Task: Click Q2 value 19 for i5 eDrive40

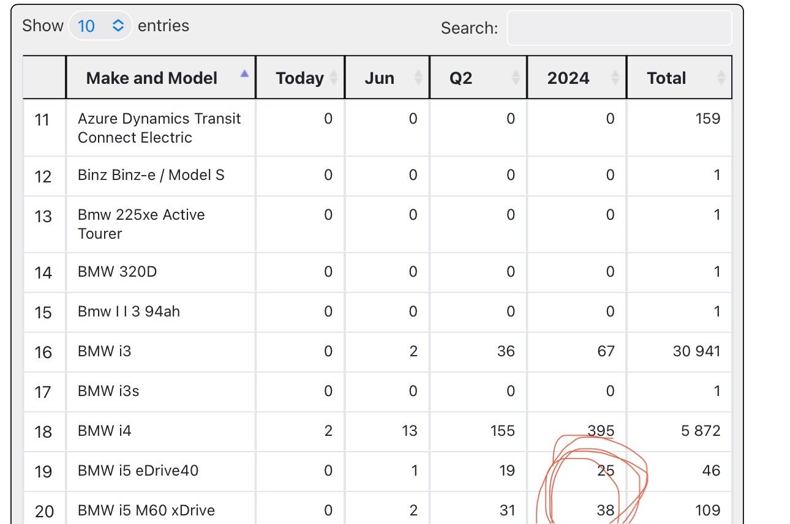Action: 507,470
